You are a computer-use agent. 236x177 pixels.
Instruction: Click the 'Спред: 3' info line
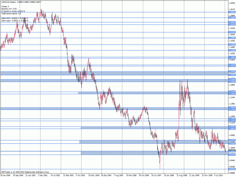5,6
